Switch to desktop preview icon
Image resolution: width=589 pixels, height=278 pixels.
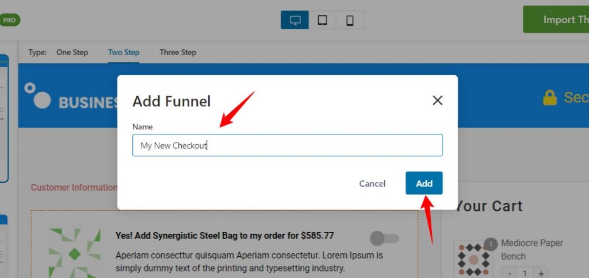pyautogui.click(x=295, y=20)
